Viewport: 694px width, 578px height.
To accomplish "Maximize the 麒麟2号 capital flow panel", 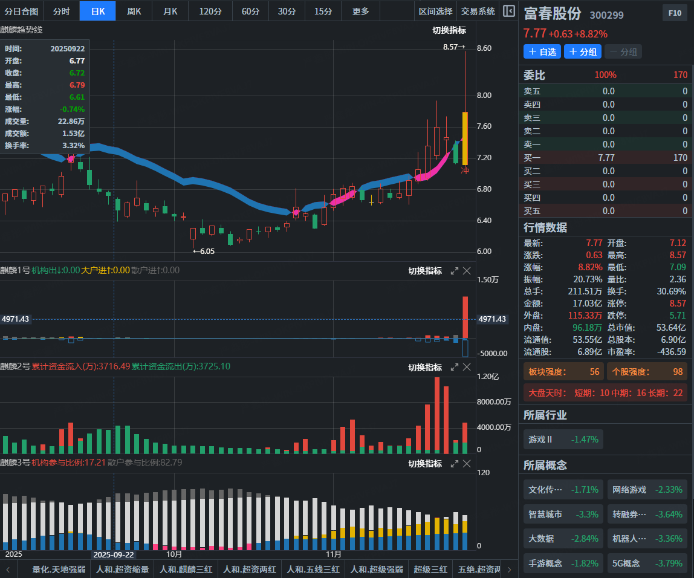I will [x=455, y=367].
